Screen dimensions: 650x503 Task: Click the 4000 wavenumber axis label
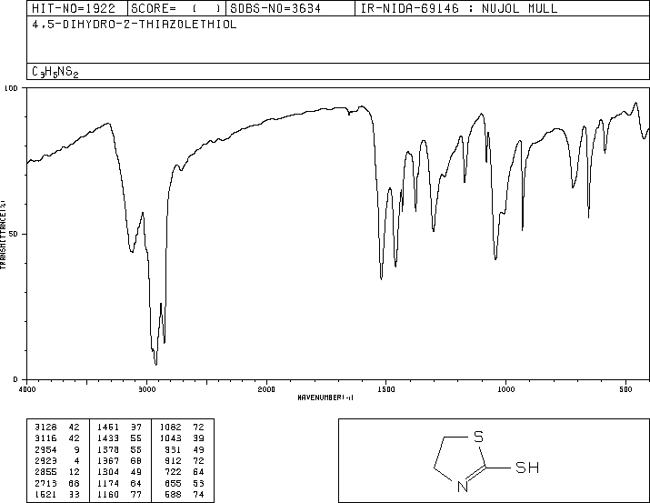pos(27,389)
